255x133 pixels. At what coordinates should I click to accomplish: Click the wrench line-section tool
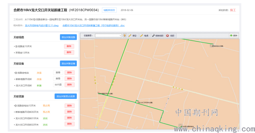[158, 36]
